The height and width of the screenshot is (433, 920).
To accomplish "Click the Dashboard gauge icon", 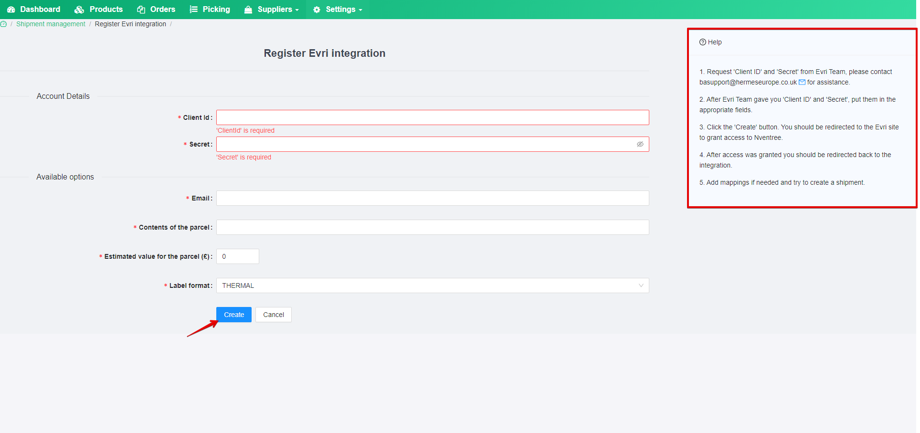I will 11,10.
